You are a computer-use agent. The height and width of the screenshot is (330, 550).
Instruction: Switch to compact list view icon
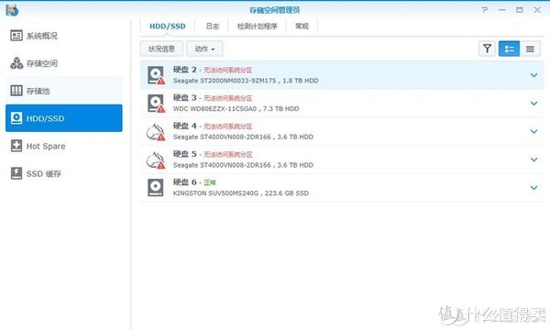[530, 49]
